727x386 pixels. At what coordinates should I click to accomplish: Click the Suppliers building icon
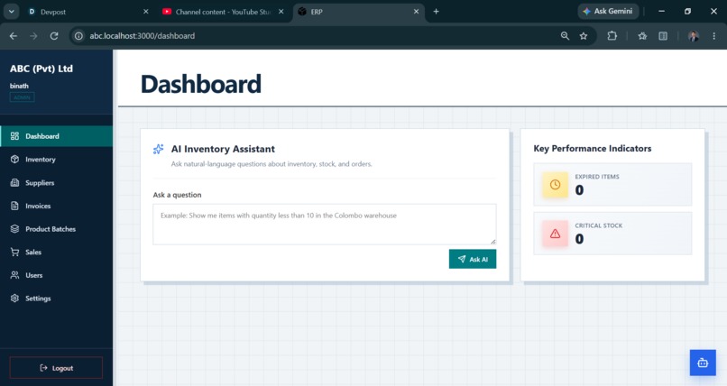click(x=14, y=182)
